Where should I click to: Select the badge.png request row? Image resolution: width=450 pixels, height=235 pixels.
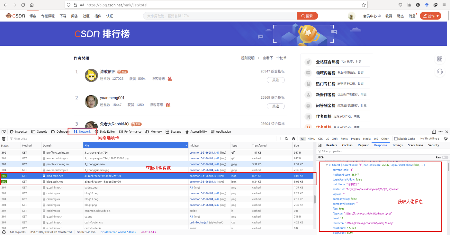coord(157,188)
